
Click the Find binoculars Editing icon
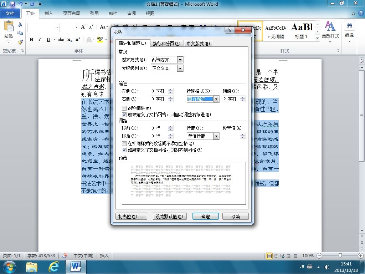coord(349,25)
